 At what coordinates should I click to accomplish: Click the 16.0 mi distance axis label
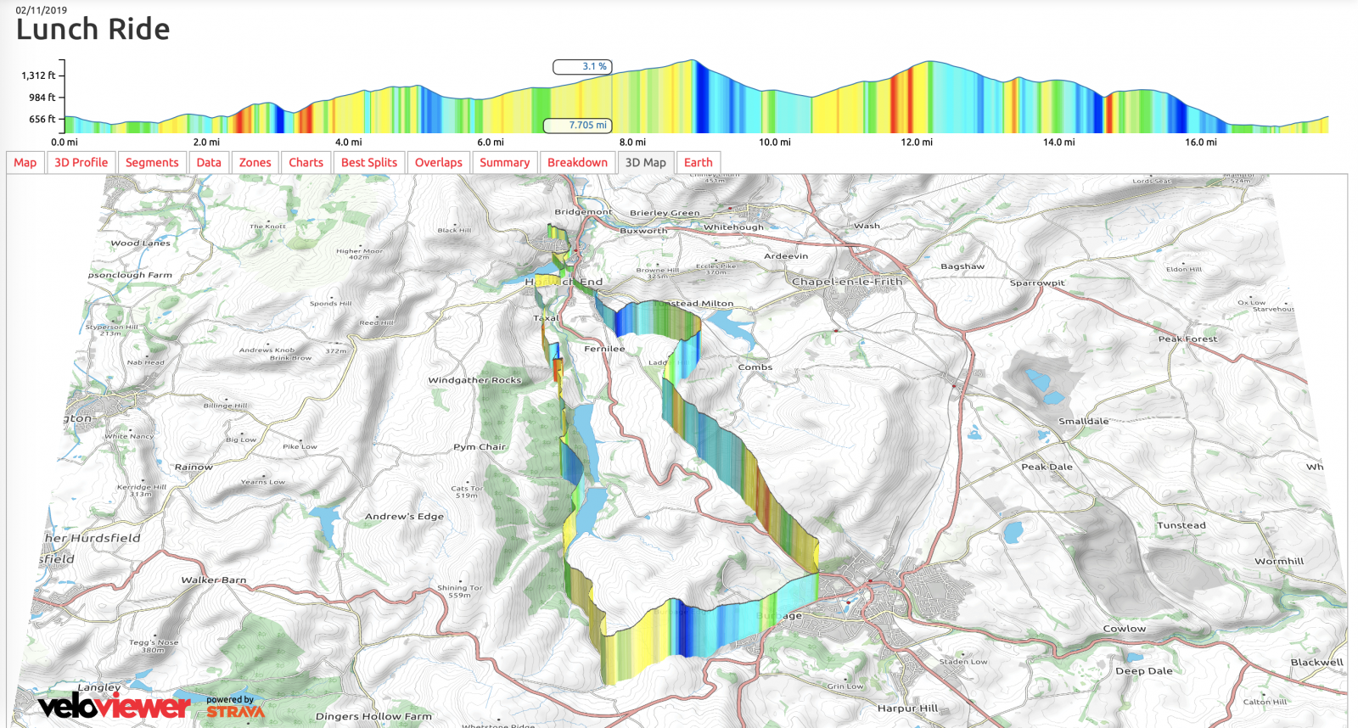point(1201,143)
